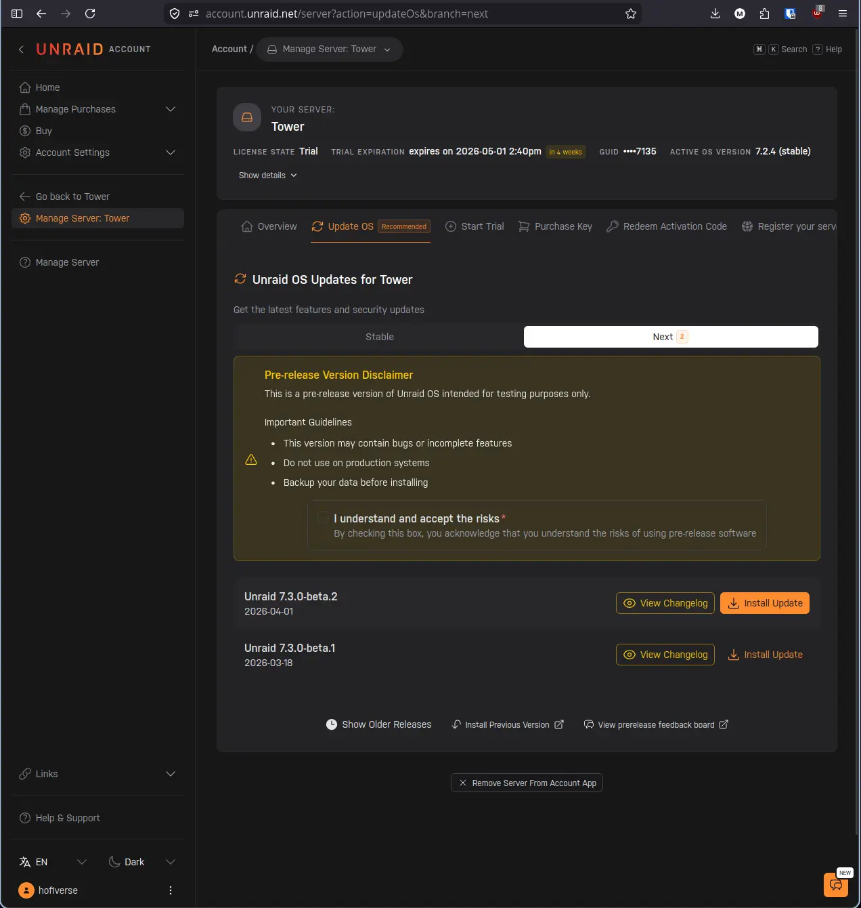Expand Show details for the server

pyautogui.click(x=268, y=176)
